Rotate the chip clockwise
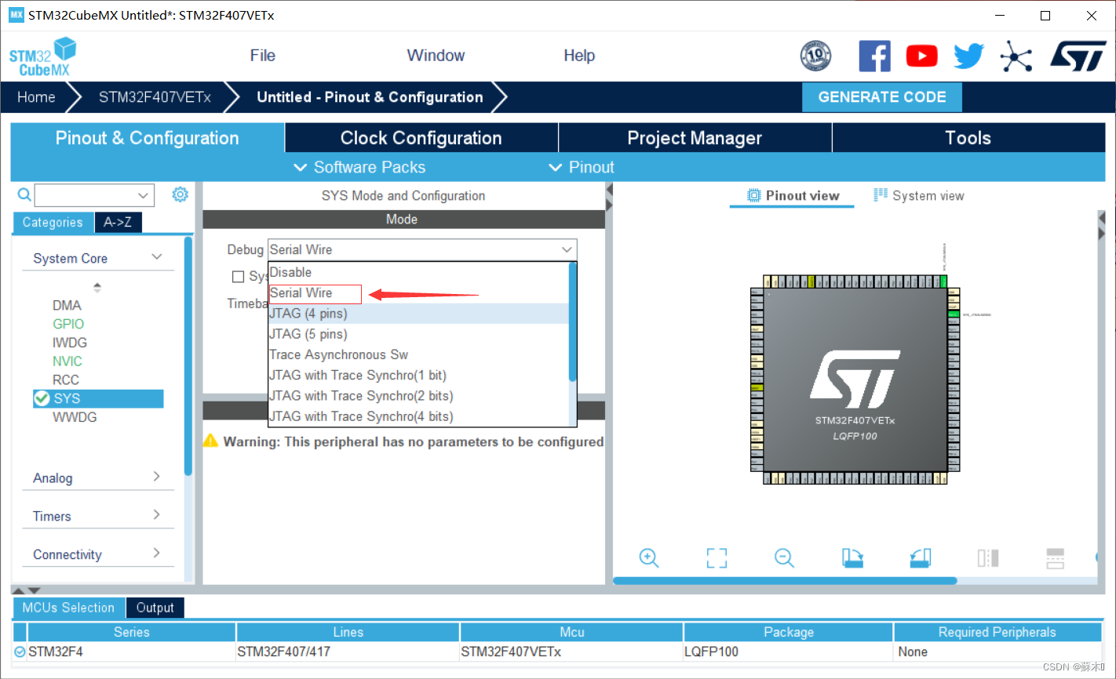This screenshot has width=1116, height=679. tap(852, 558)
